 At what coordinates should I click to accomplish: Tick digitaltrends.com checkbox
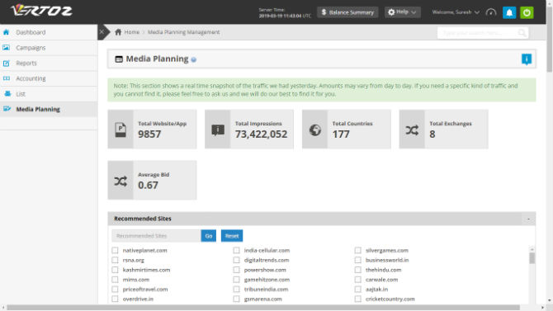236,260
